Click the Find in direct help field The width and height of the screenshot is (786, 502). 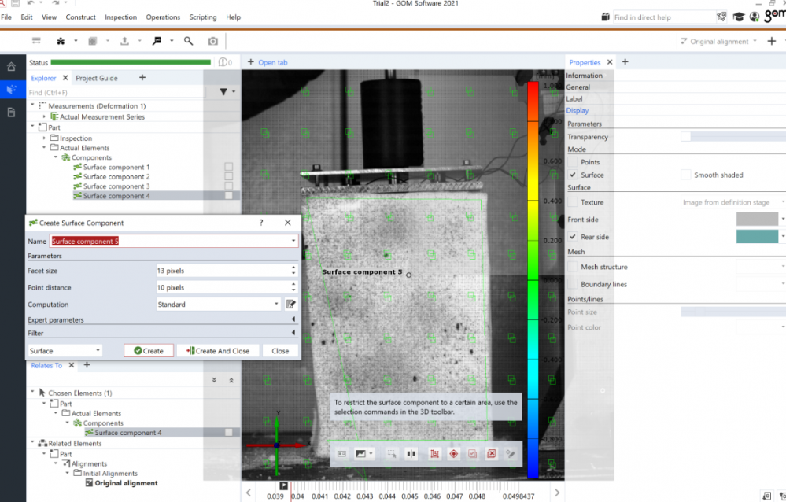[661, 17]
